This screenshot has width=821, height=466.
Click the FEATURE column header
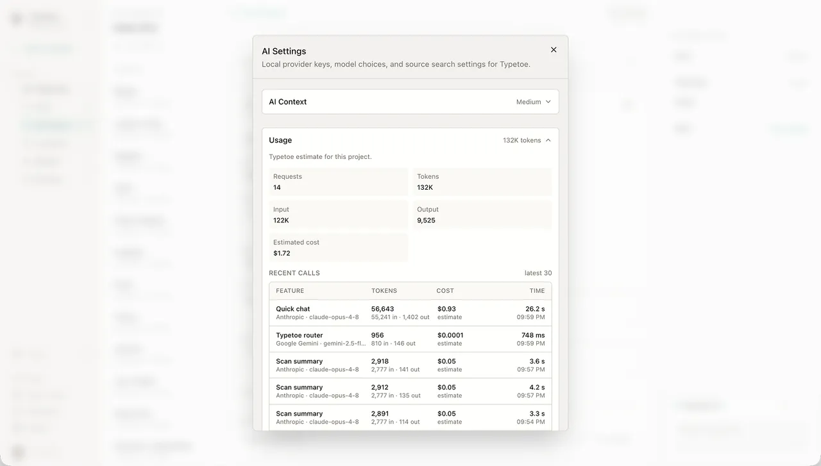(290, 291)
